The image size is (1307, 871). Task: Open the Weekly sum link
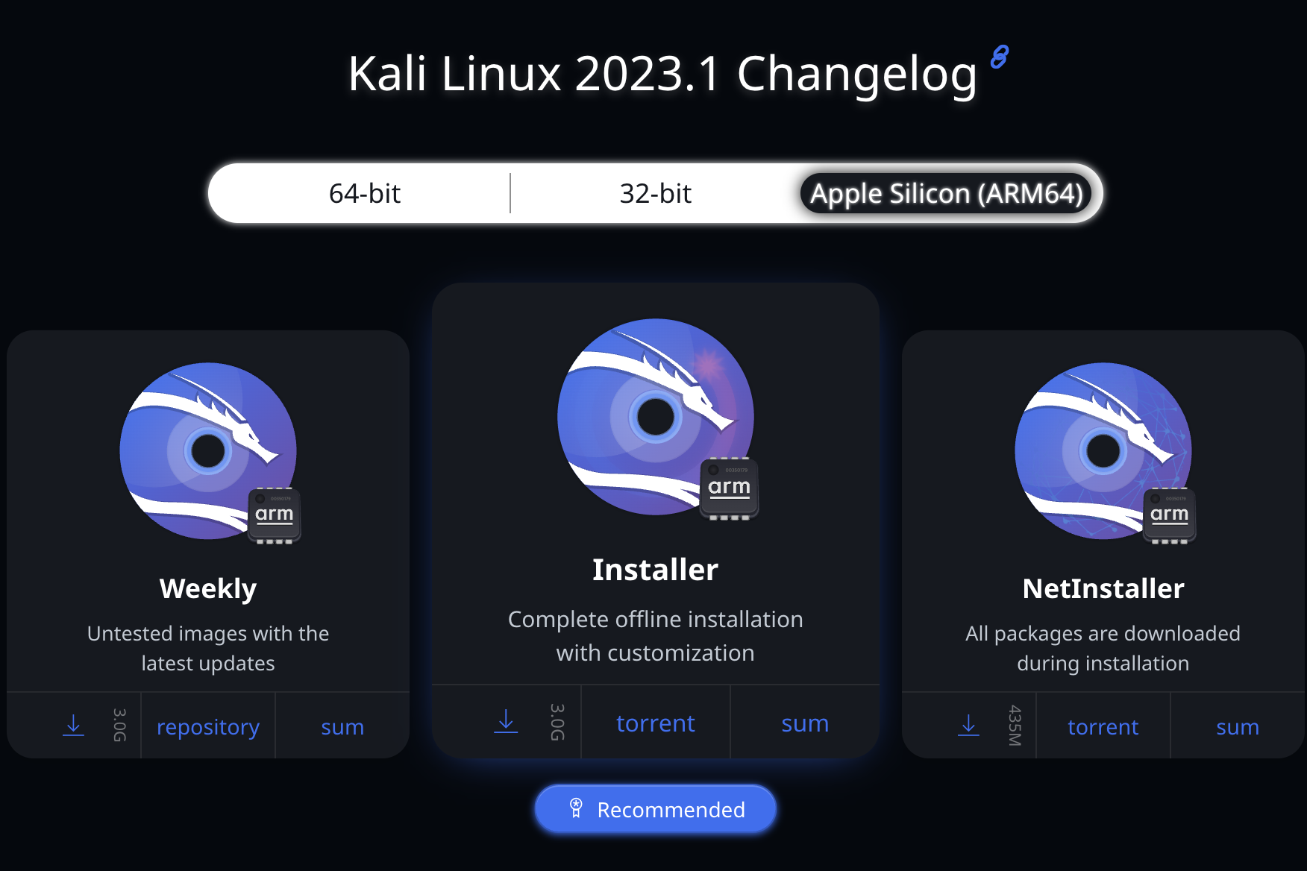click(342, 726)
